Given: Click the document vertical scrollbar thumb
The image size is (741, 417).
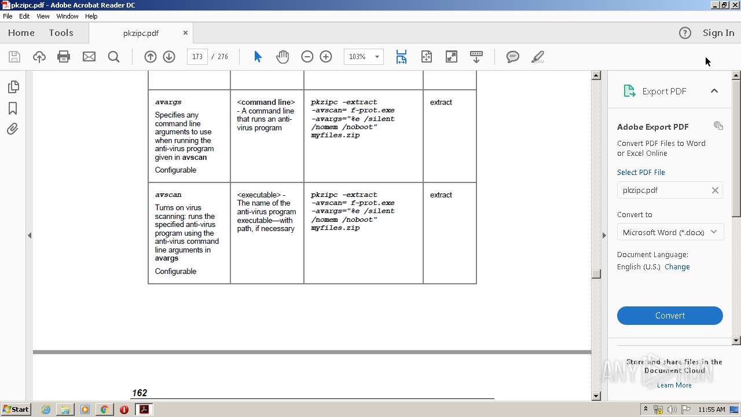Looking at the screenshot, I should pos(596,274).
